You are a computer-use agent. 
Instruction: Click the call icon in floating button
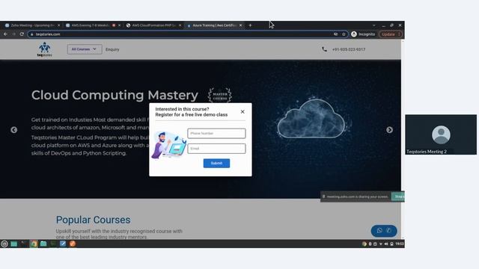(x=389, y=231)
